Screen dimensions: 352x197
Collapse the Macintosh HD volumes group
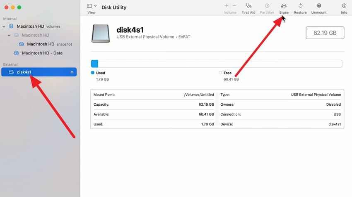4,26
